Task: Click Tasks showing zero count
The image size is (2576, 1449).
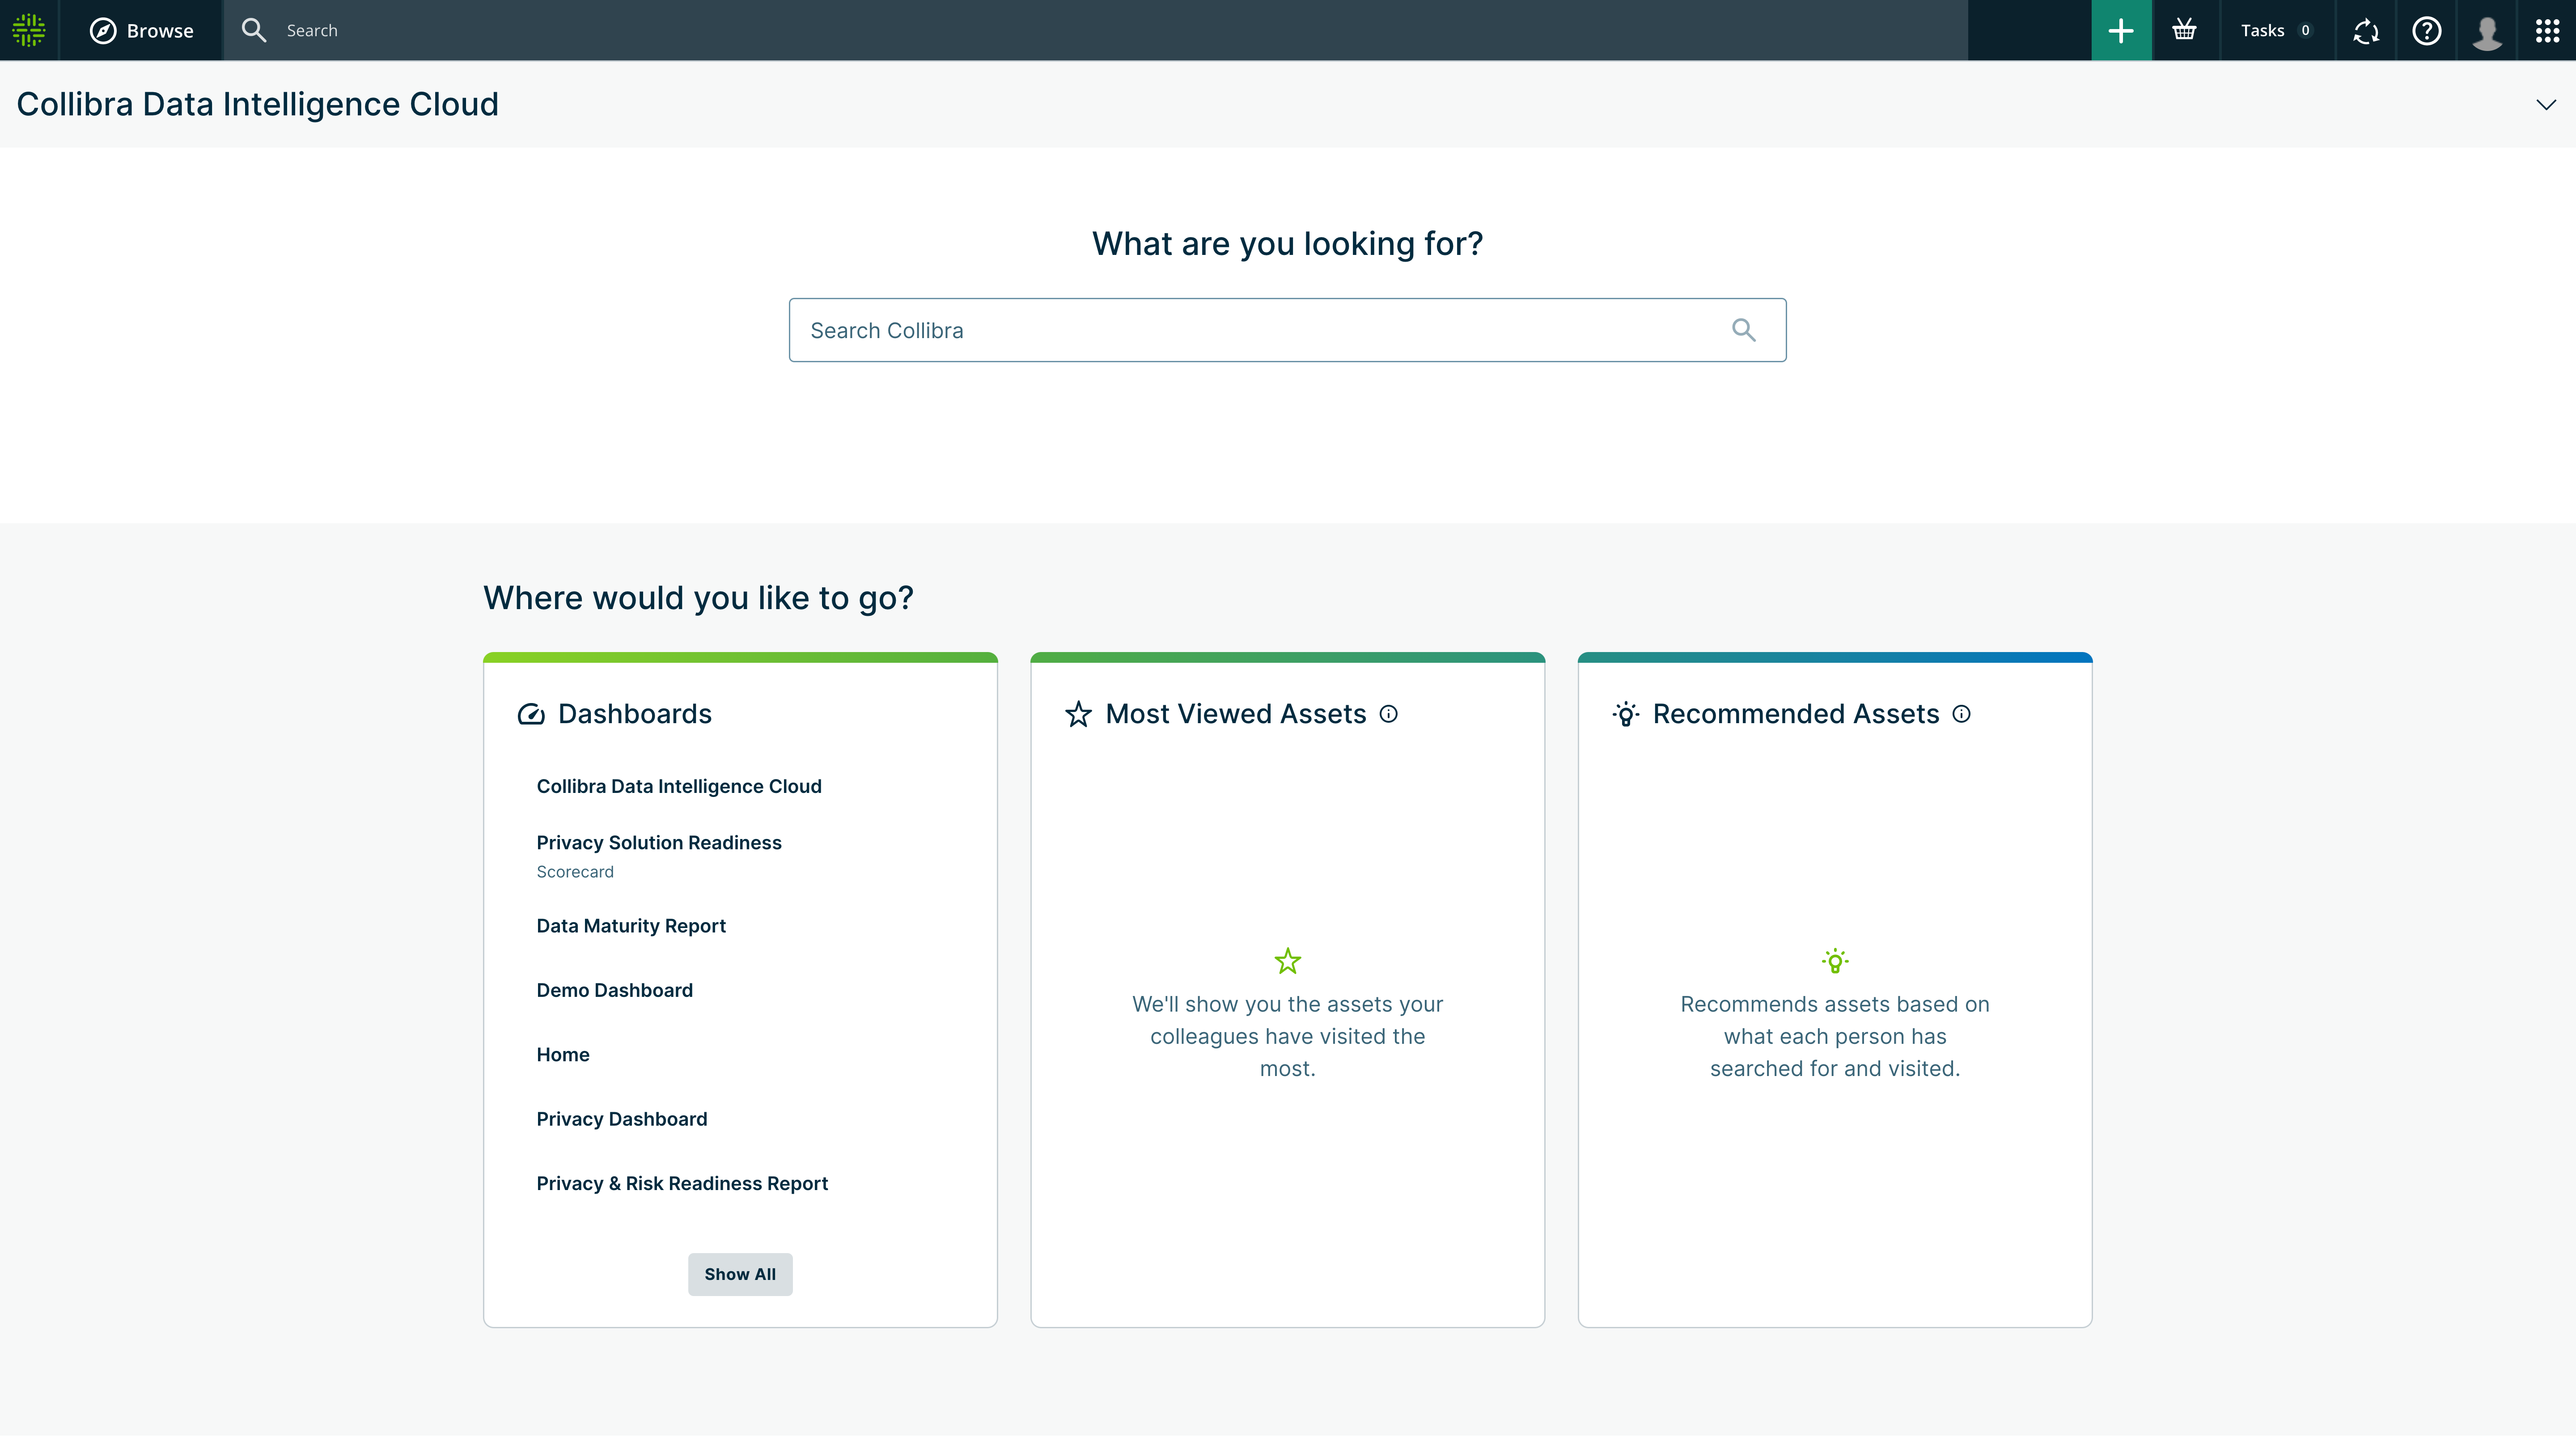Action: (x=2277, y=30)
